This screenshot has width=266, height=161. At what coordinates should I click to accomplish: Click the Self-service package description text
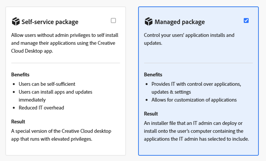coord(65,43)
